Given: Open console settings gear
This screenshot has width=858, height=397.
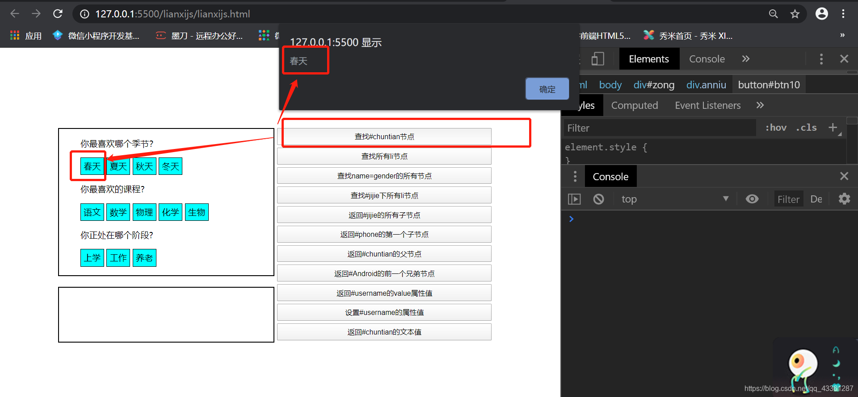Looking at the screenshot, I should tap(844, 199).
